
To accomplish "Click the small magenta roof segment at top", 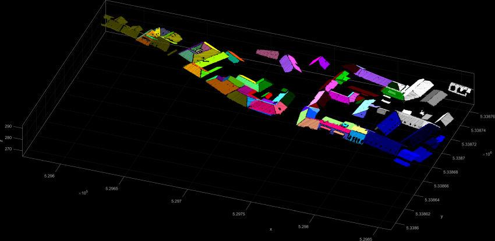I will [x=320, y=61].
